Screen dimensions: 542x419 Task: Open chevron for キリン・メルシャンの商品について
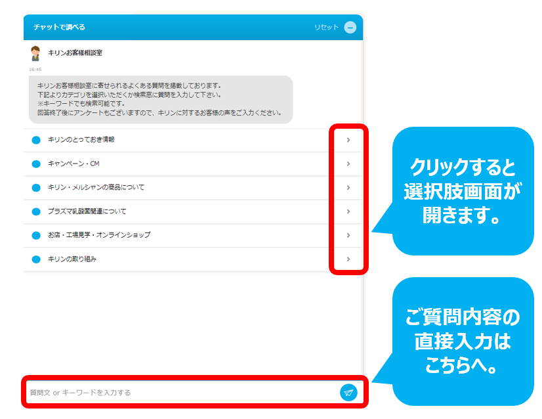point(348,188)
